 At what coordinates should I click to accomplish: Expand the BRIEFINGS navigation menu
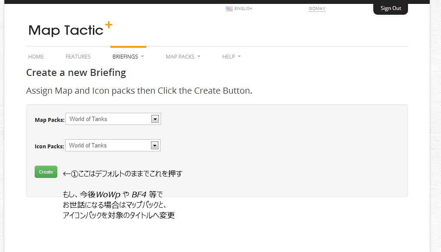pos(125,57)
